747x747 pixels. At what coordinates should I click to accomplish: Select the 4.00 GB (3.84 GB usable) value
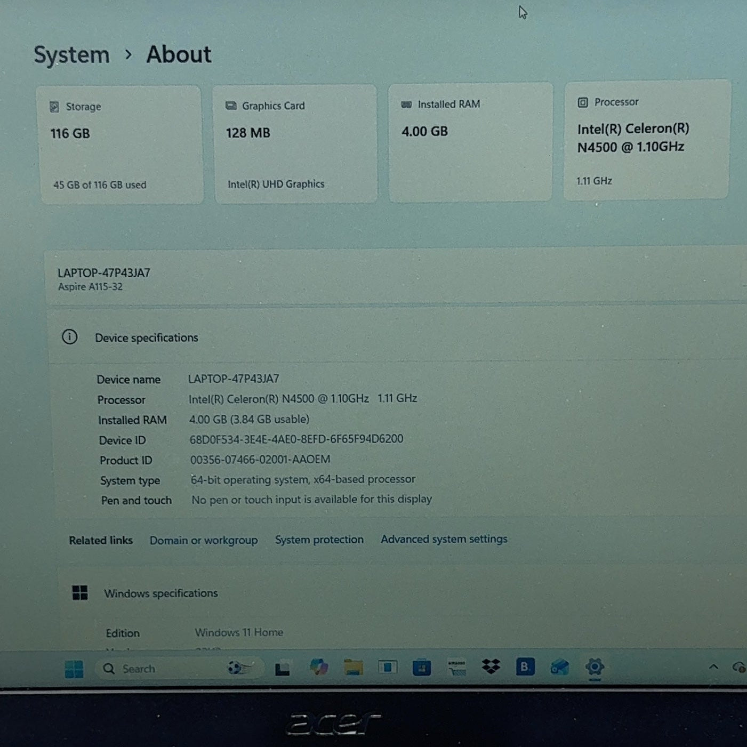(249, 419)
